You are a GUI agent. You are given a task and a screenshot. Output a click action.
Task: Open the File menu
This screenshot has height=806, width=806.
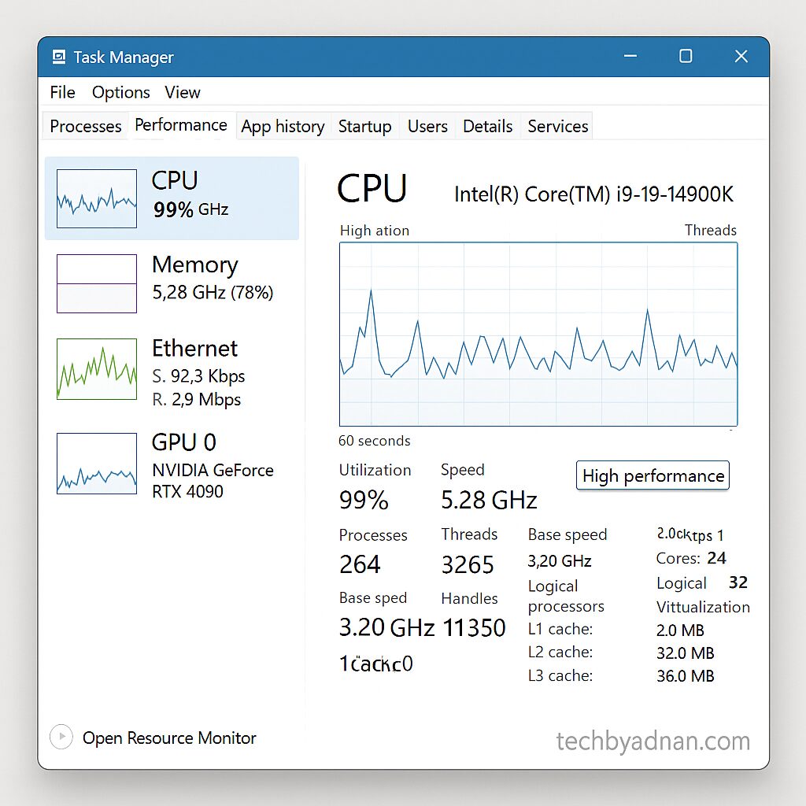point(61,92)
